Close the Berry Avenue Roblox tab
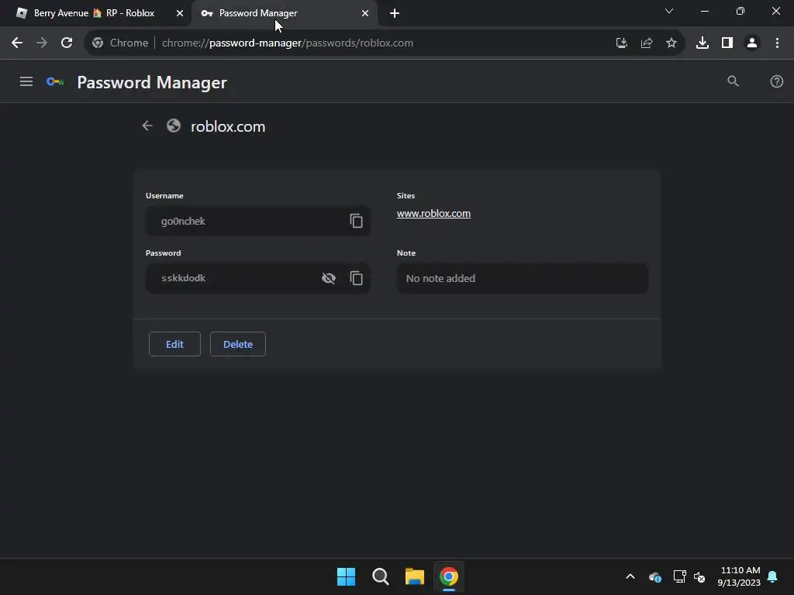 click(x=179, y=13)
